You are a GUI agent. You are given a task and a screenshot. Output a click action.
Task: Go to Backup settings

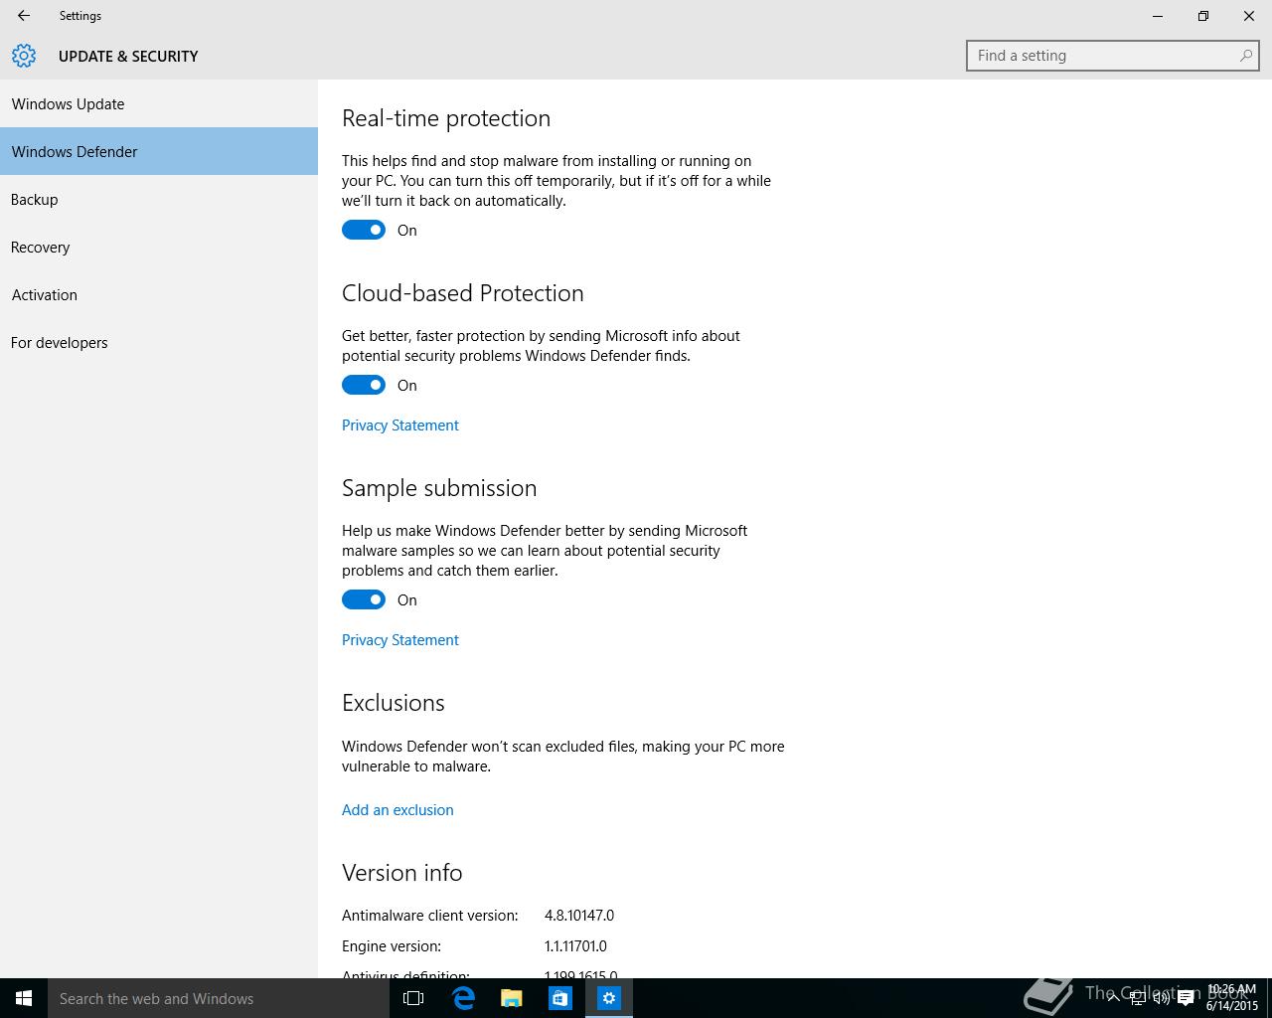[159, 199]
